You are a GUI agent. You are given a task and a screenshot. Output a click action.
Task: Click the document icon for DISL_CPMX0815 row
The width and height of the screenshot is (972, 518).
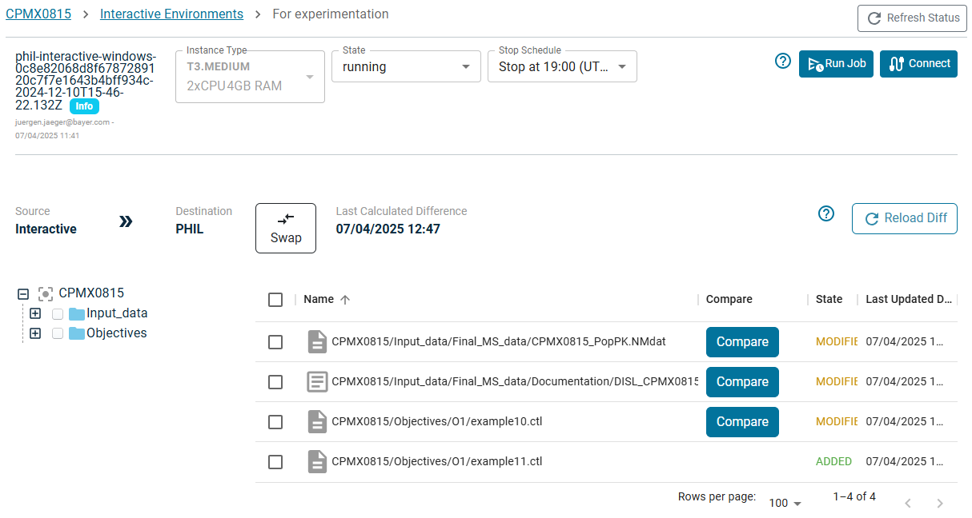(x=317, y=381)
